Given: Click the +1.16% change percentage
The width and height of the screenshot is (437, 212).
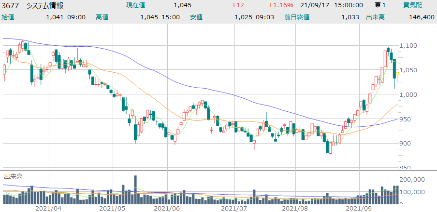Looking at the screenshot, I should (x=279, y=5).
